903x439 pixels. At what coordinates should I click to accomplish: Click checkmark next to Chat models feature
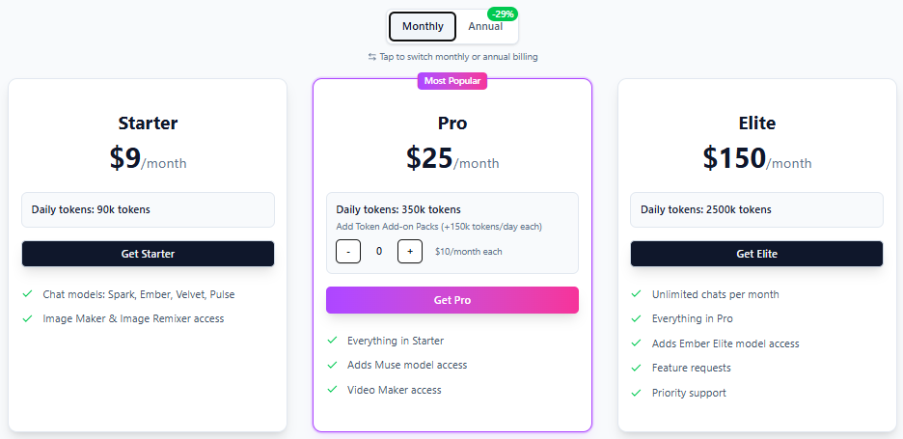click(x=27, y=294)
